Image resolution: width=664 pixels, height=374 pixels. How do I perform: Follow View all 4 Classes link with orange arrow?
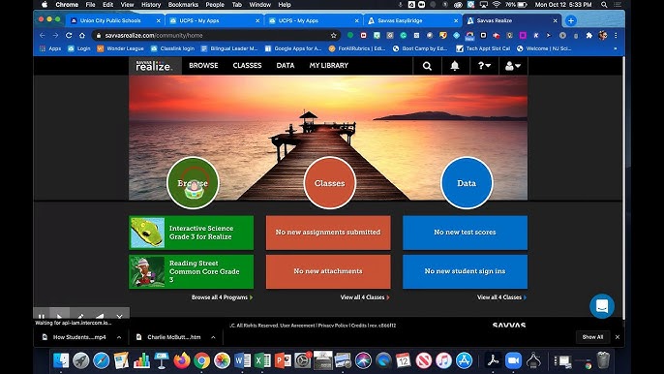click(x=365, y=297)
